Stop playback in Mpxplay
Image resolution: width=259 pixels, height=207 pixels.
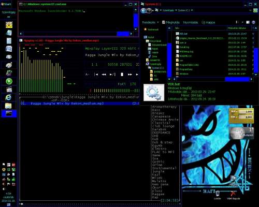[122, 75]
